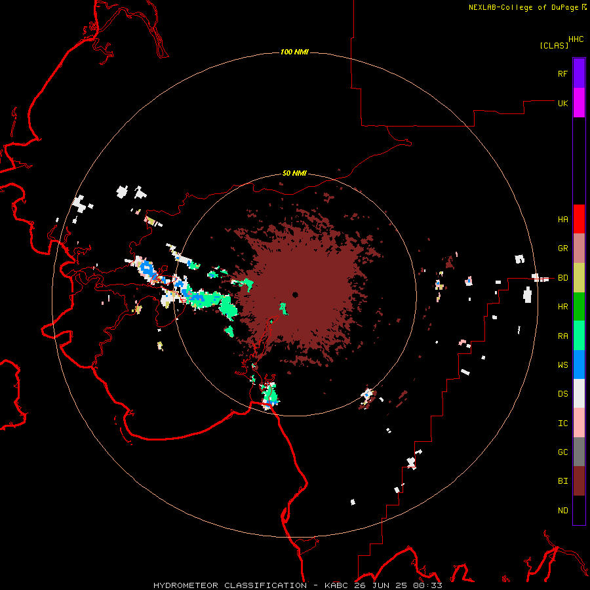Pick the HR dark green legend swatch

coord(579,307)
